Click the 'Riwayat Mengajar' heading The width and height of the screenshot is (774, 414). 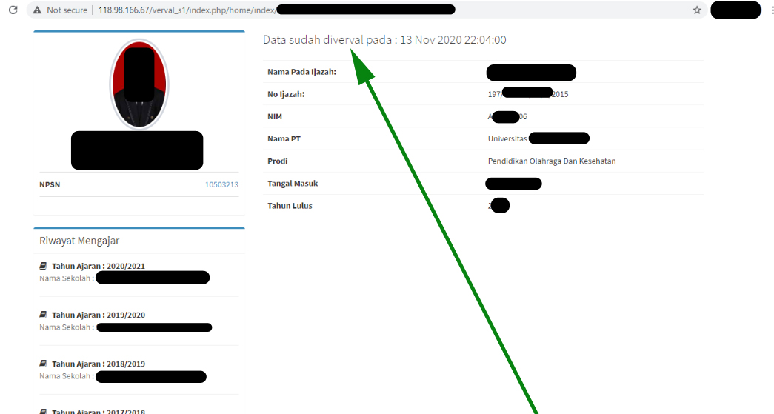pyautogui.click(x=79, y=241)
